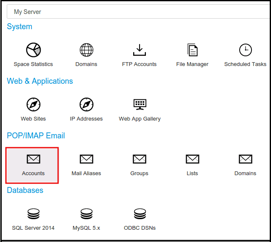The height and width of the screenshot is (242, 271).
Task: Open SQL Server 2014 database icon
Action: click(x=34, y=214)
